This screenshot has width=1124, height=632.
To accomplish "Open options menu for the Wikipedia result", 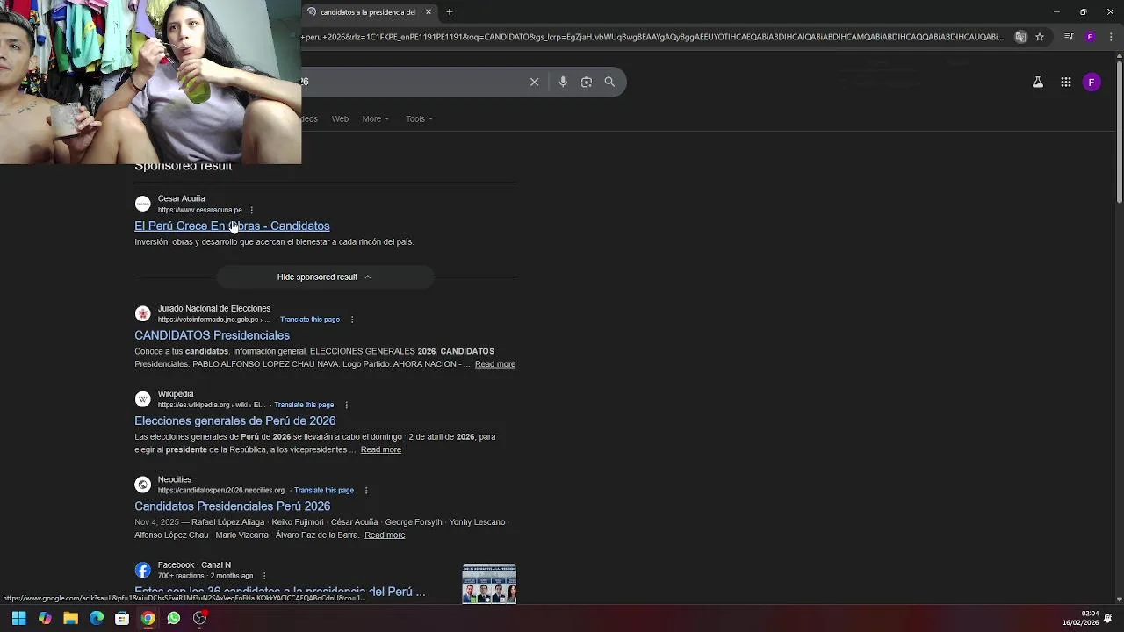I will point(346,405).
